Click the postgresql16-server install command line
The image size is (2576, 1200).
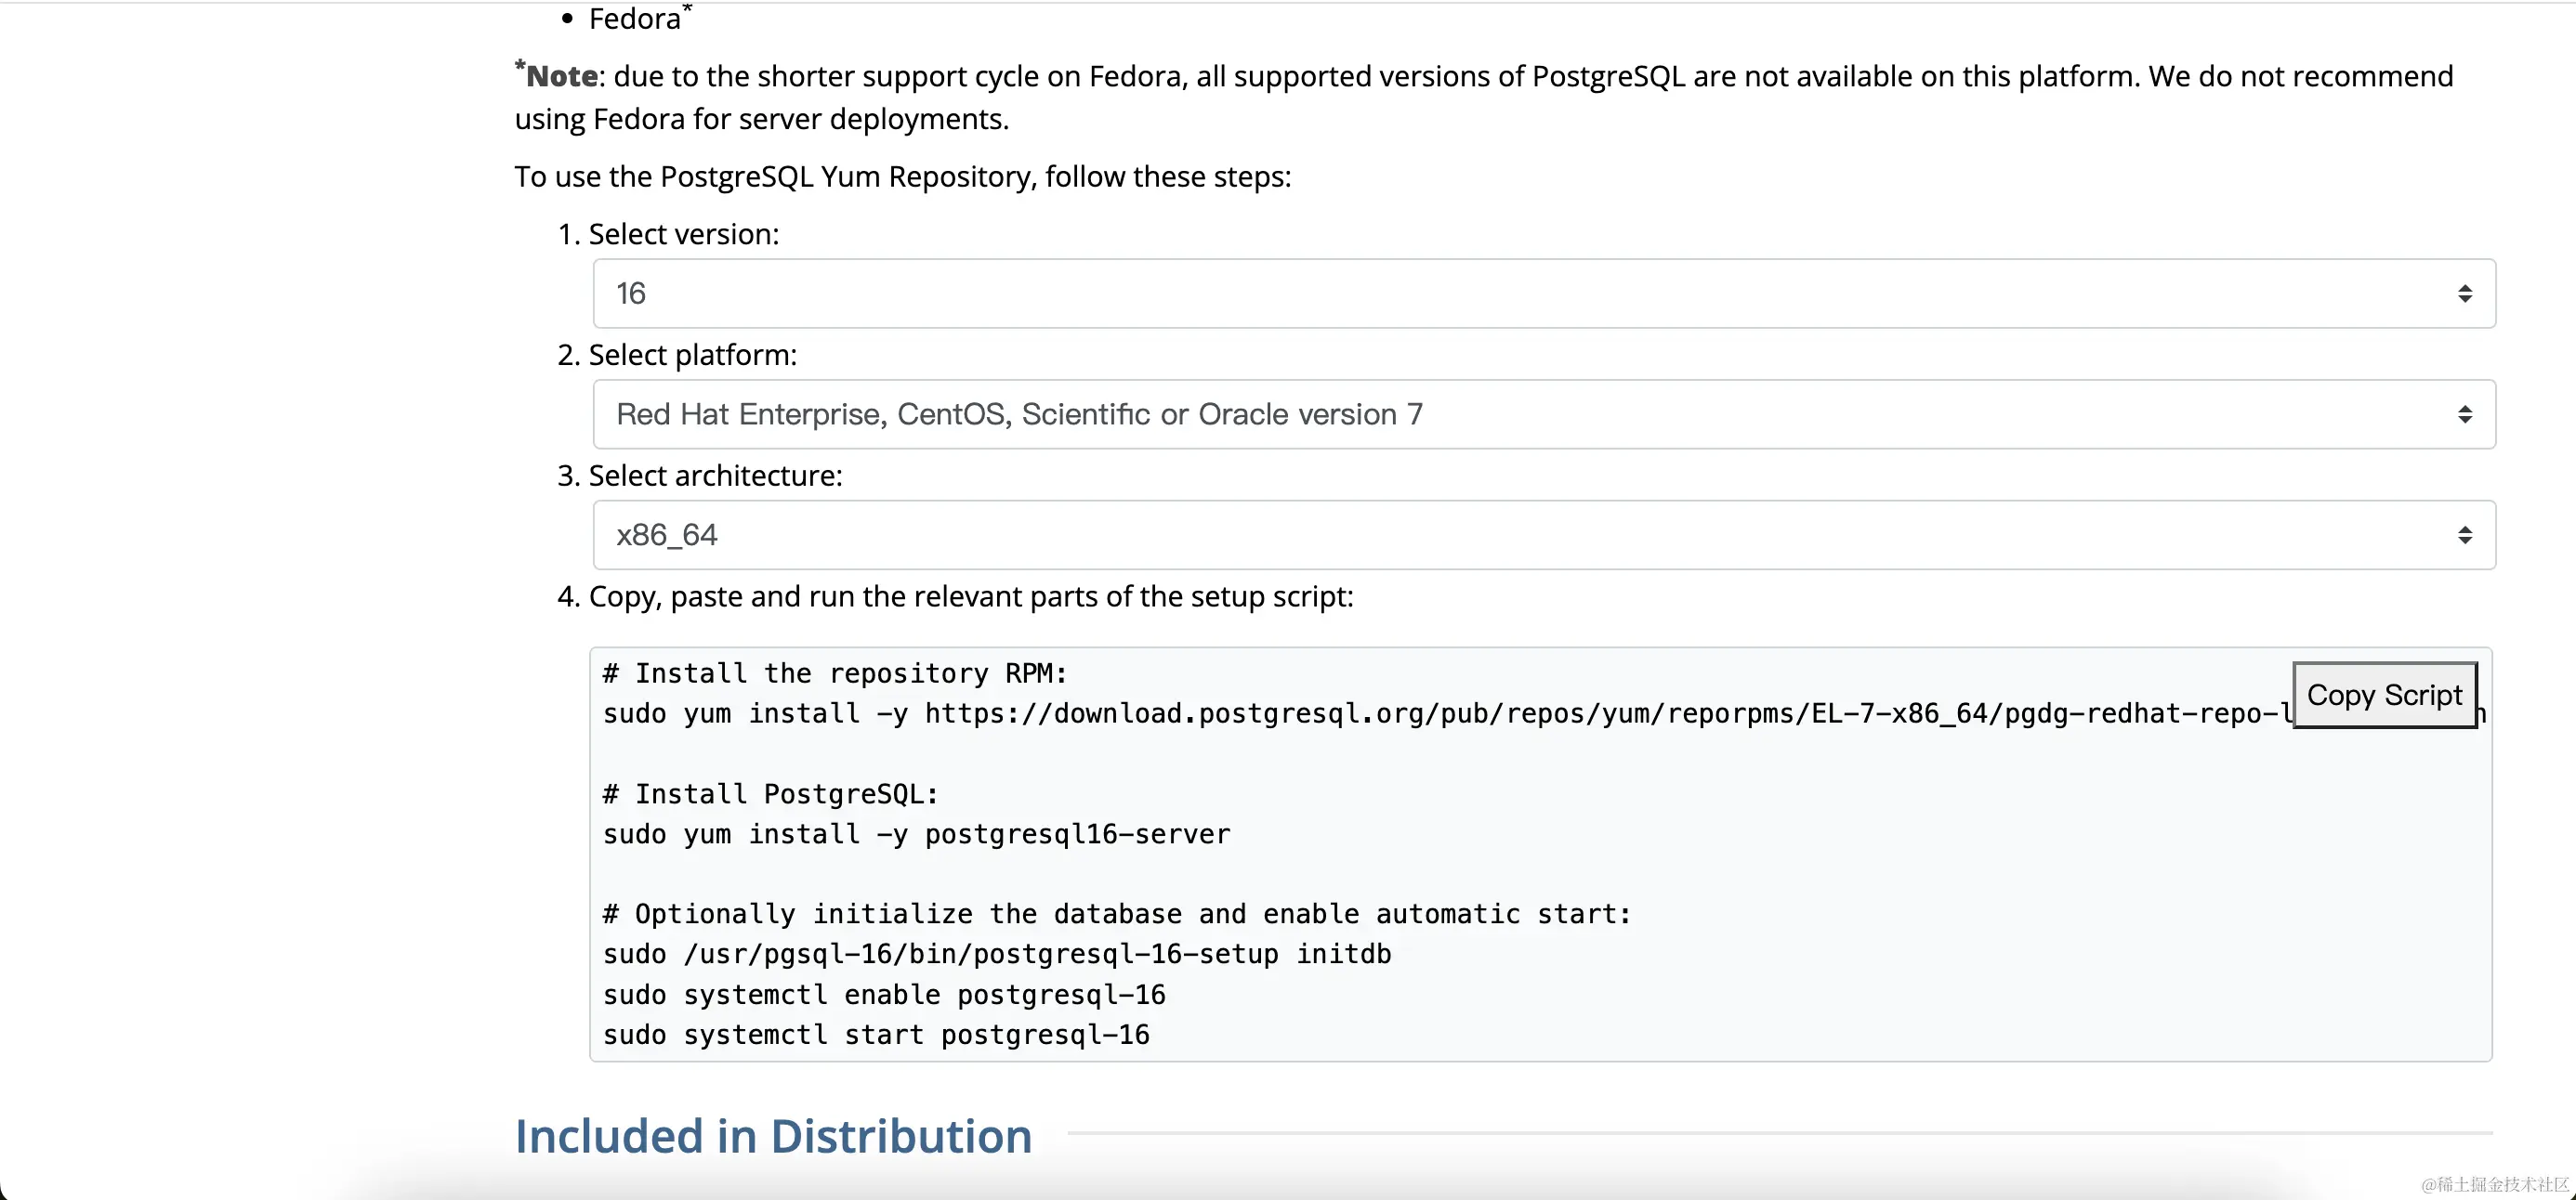[x=916, y=834]
